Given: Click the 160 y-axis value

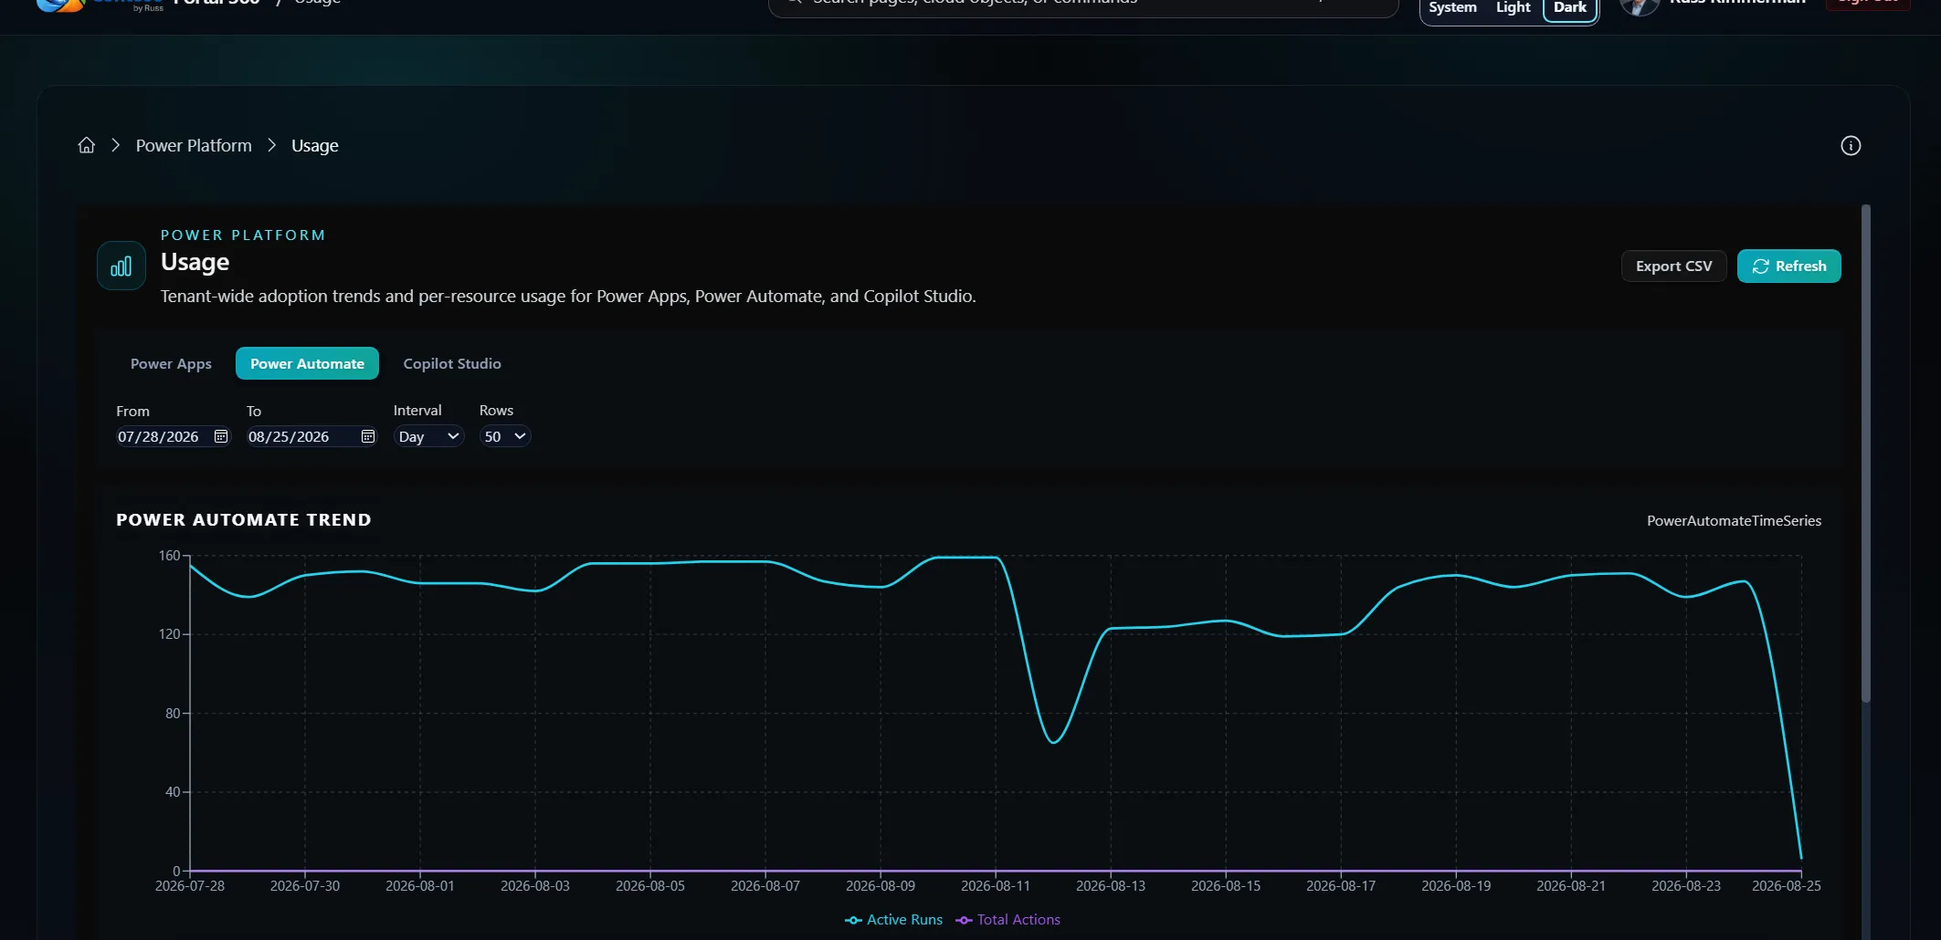Looking at the screenshot, I should point(170,556).
